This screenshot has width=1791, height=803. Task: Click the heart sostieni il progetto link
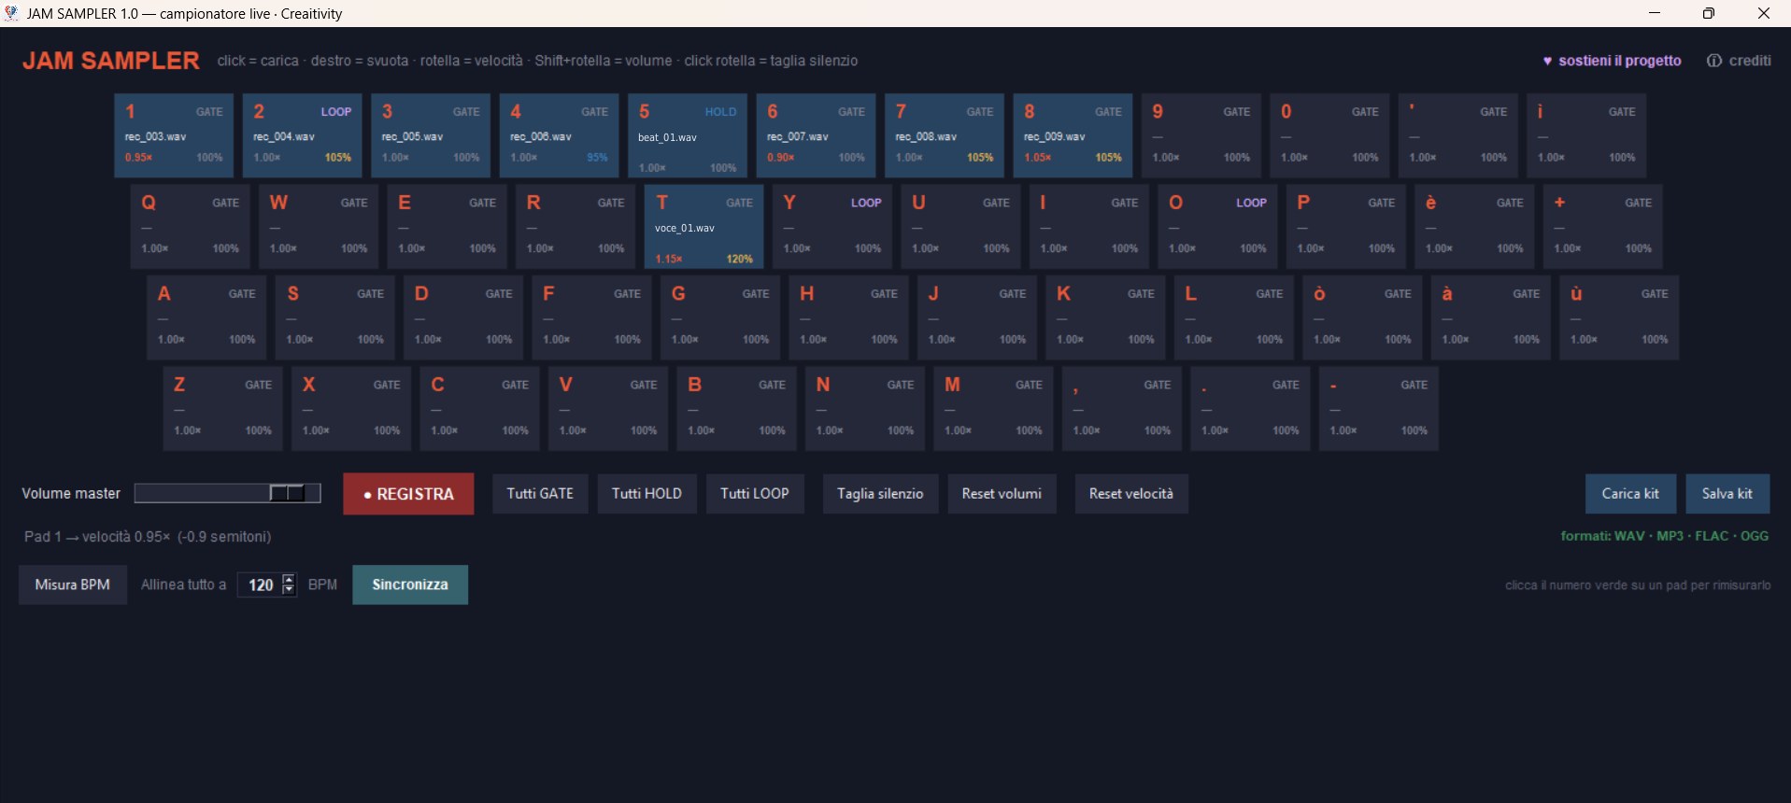tap(1612, 61)
